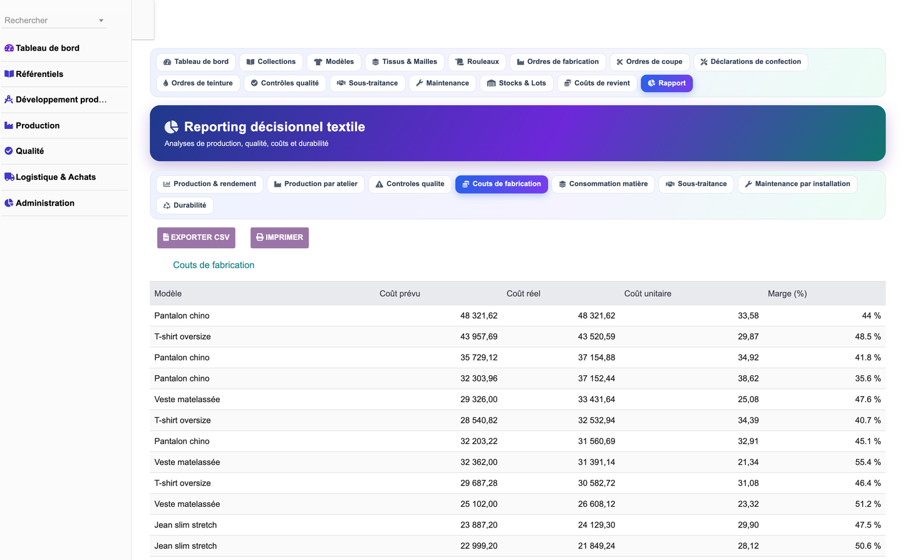Open the top-level Tableau de bord tab
Image resolution: width=905 pixels, height=560 pixels.
point(196,62)
